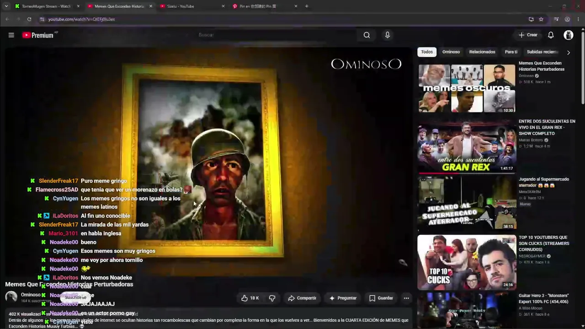Click the Ominoso channel name below video
This screenshot has width=585, height=329.
[31, 295]
